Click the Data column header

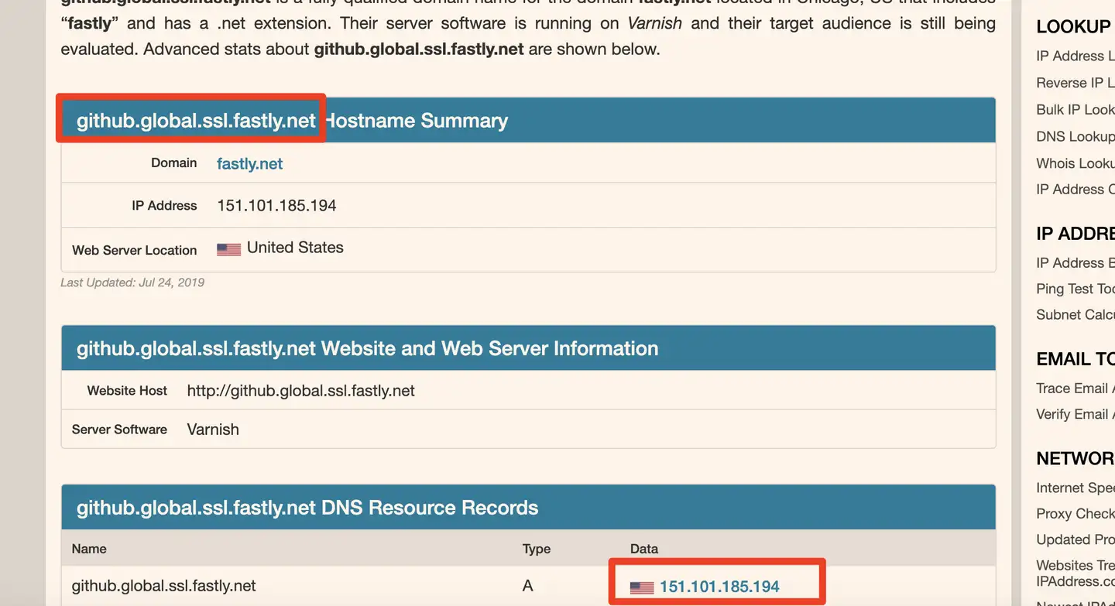(644, 549)
